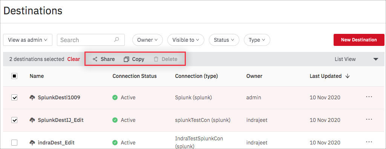Uncheck the SplunkDestIJ_Edit checkbox
The height and width of the screenshot is (149, 386).
pos(14,120)
